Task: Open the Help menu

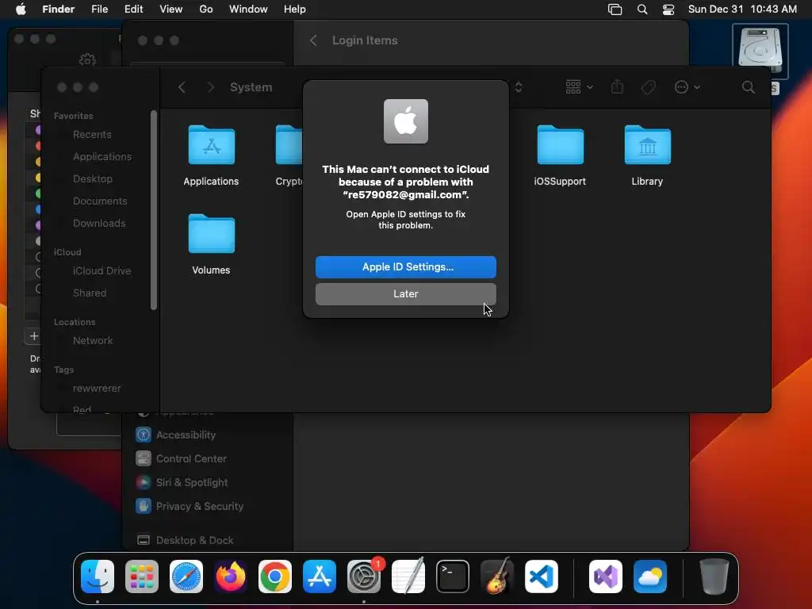Action: pos(295,10)
